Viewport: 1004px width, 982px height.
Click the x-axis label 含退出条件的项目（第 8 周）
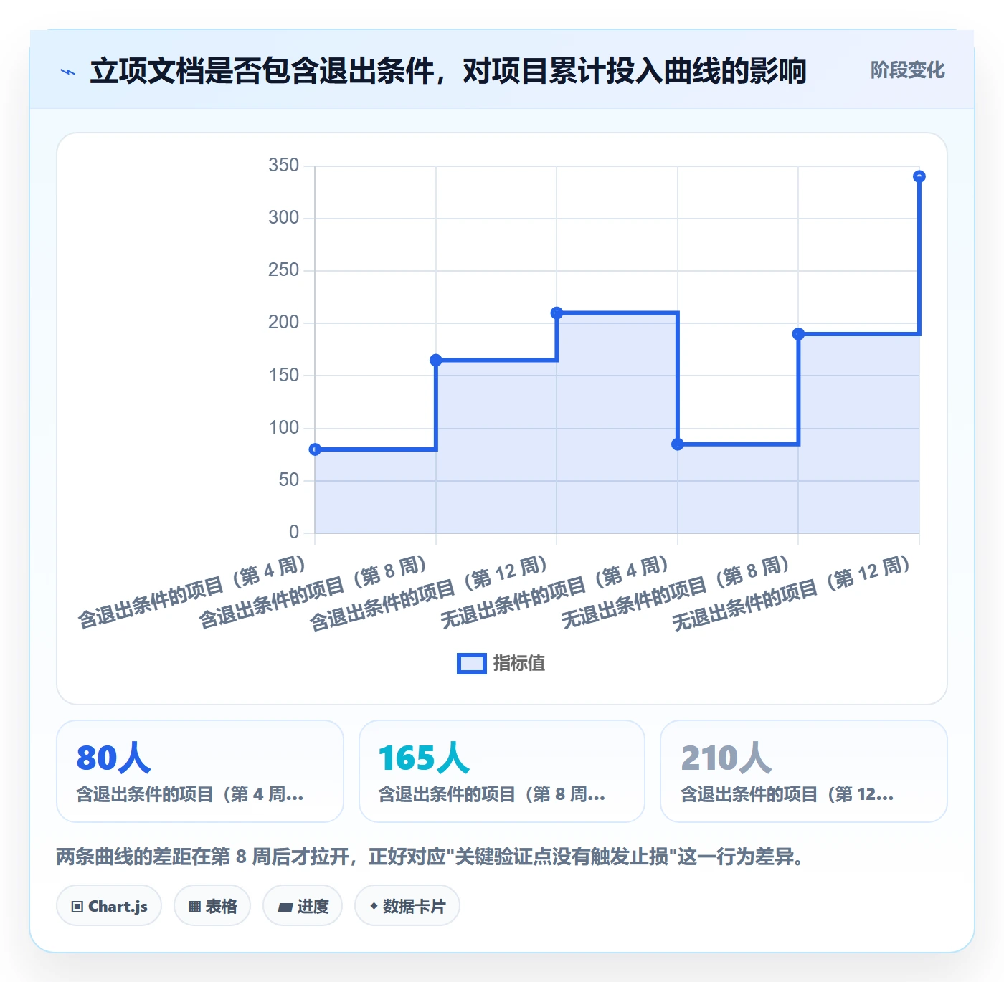coord(313,592)
